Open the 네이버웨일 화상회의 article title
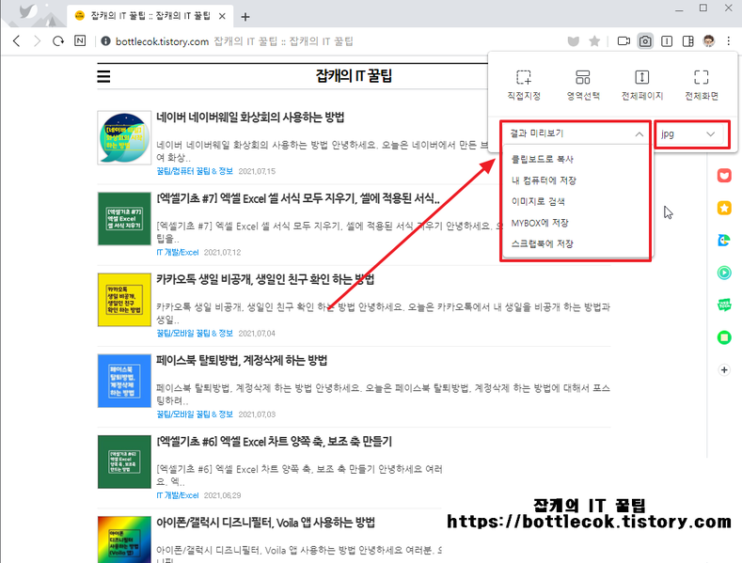Viewport: 742px width, 563px height. click(x=250, y=117)
